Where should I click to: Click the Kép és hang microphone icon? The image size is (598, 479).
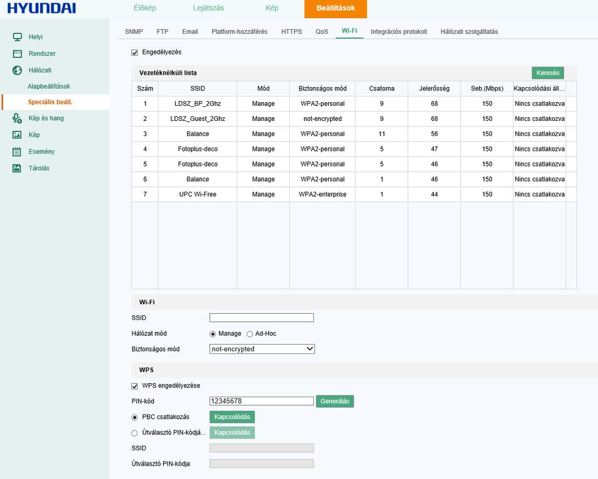click(x=17, y=118)
